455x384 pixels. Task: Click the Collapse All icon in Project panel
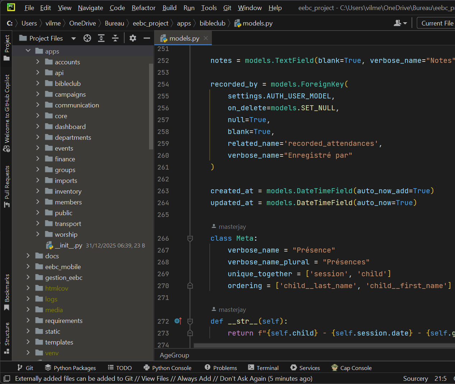pos(115,38)
